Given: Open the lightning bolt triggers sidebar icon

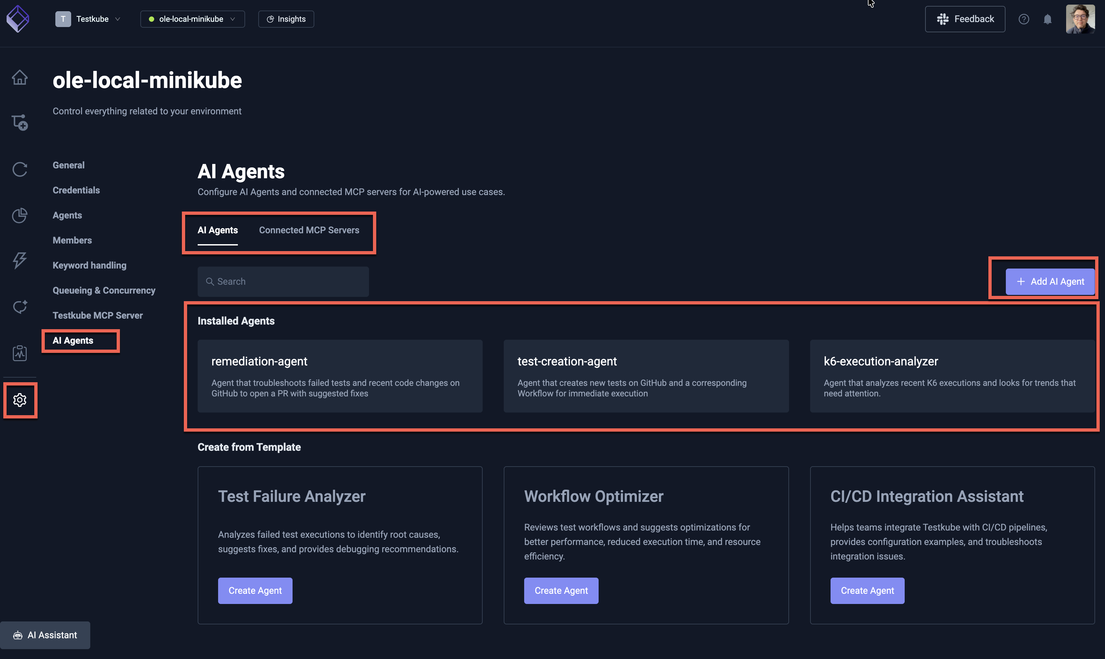Looking at the screenshot, I should tap(19, 260).
